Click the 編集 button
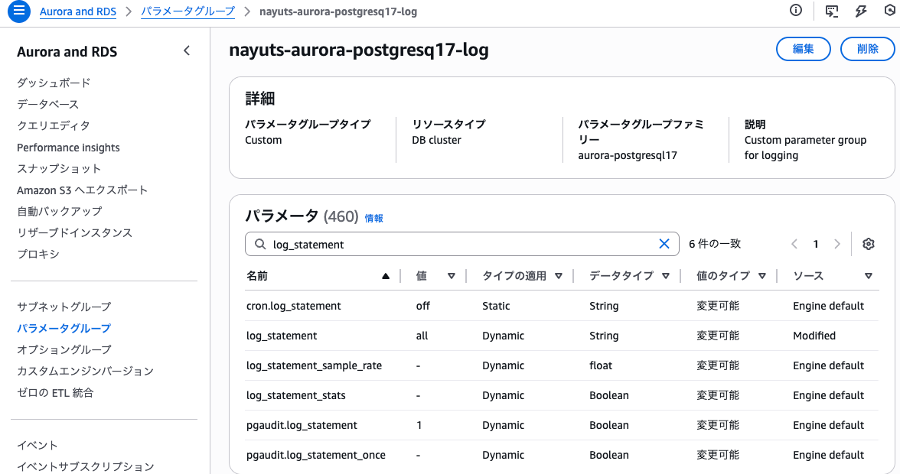This screenshot has width=900, height=474. pyautogui.click(x=803, y=49)
